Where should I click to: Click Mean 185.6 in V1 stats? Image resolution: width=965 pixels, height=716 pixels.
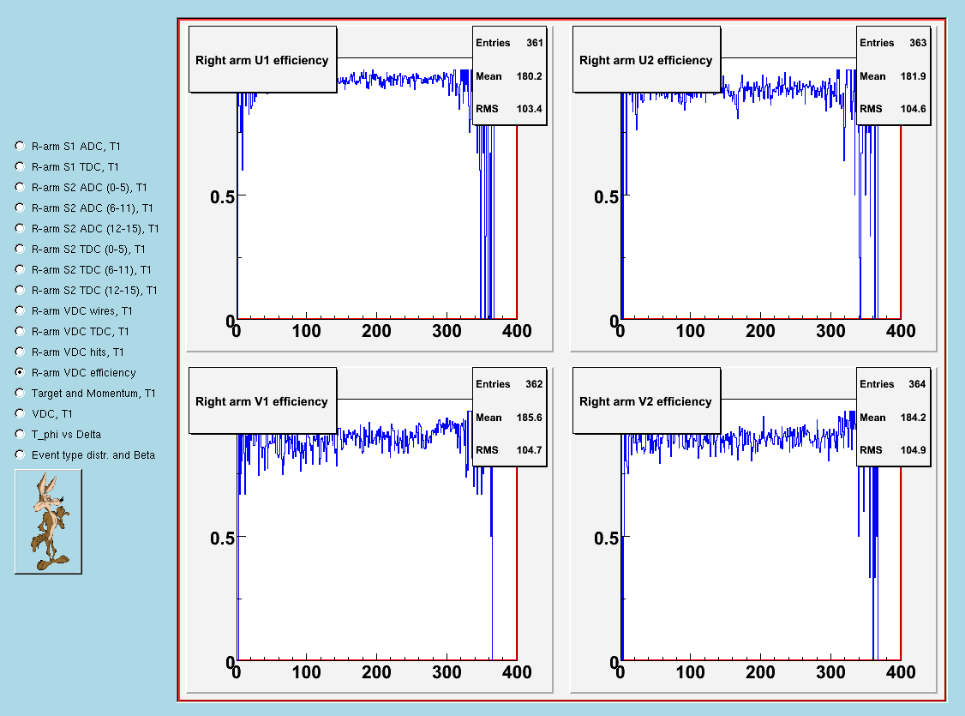[509, 418]
